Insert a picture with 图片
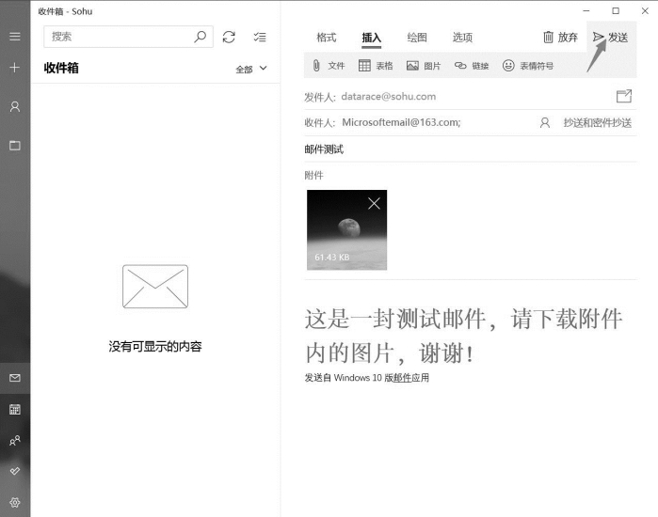The width and height of the screenshot is (658, 517). tap(424, 66)
